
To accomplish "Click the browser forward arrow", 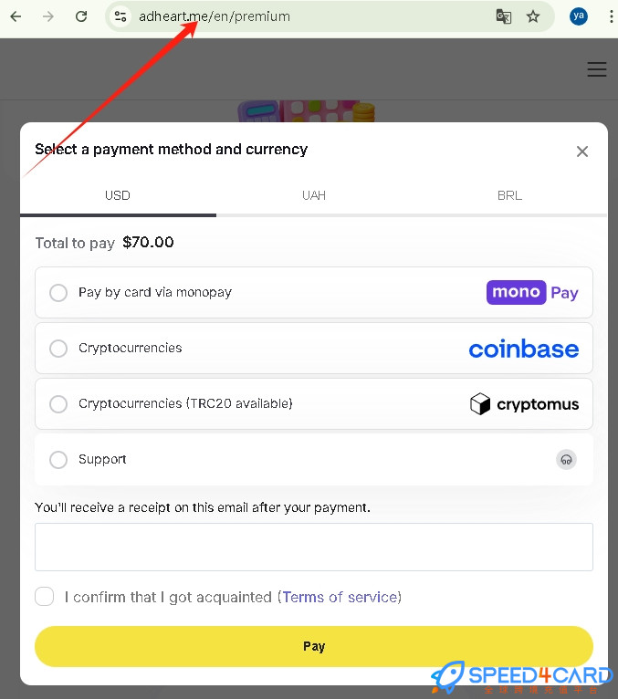I will click(x=48, y=17).
